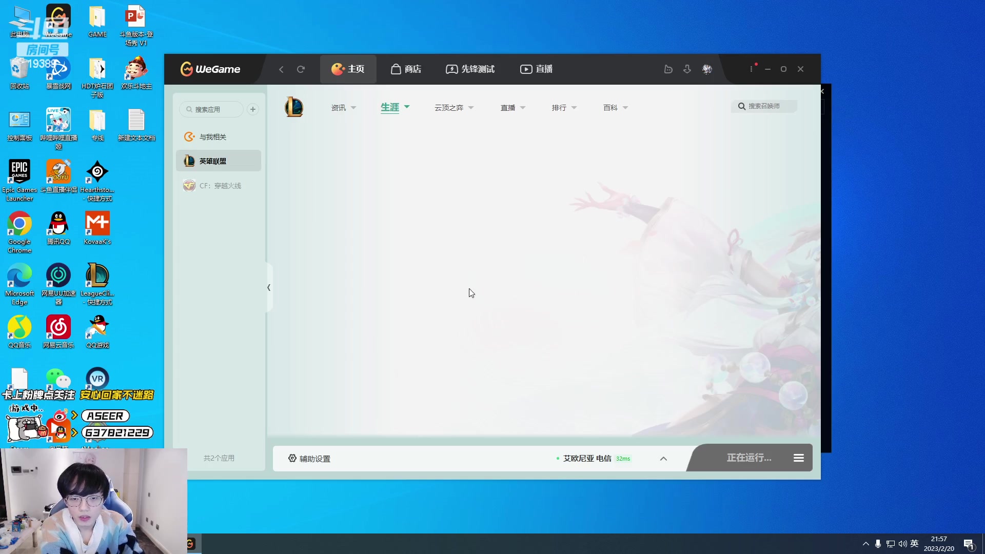The height and width of the screenshot is (554, 985).
Task: Select the 英雄联盟 entry in the sidebar
Action: 218,161
